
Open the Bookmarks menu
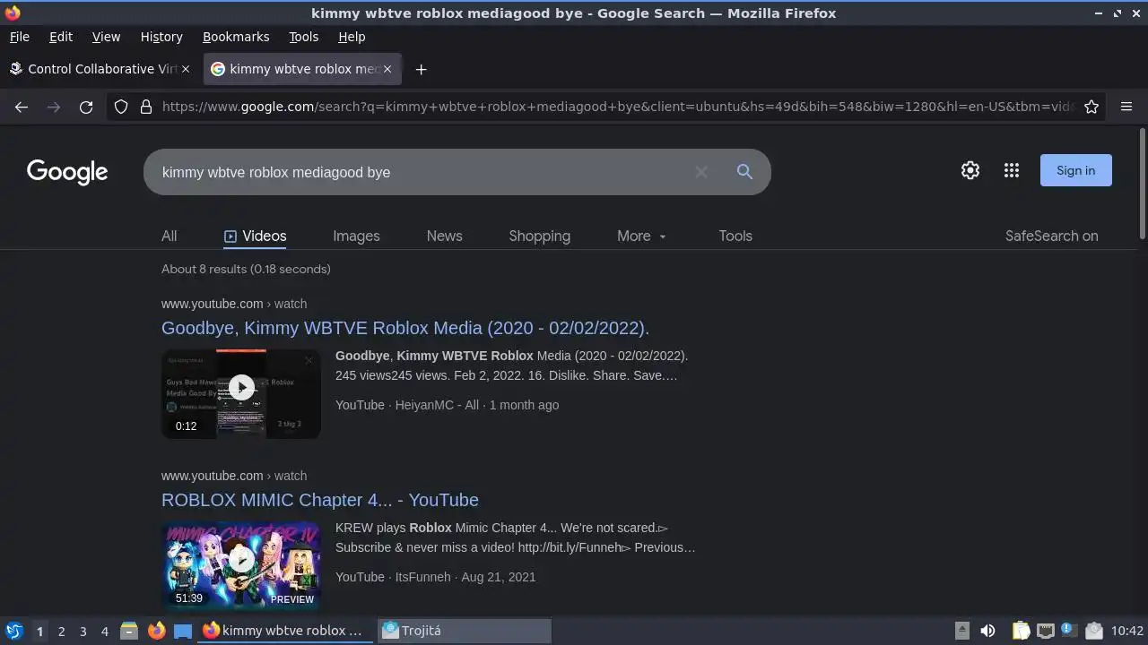pyautogui.click(x=236, y=37)
